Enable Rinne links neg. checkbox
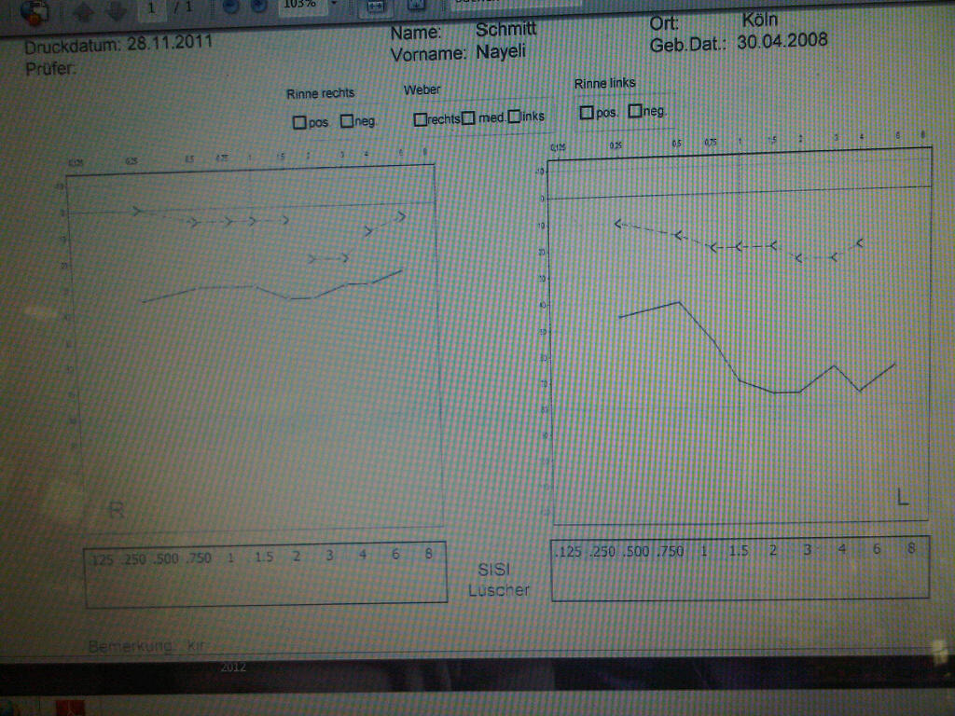The height and width of the screenshot is (716, 955). click(x=635, y=112)
